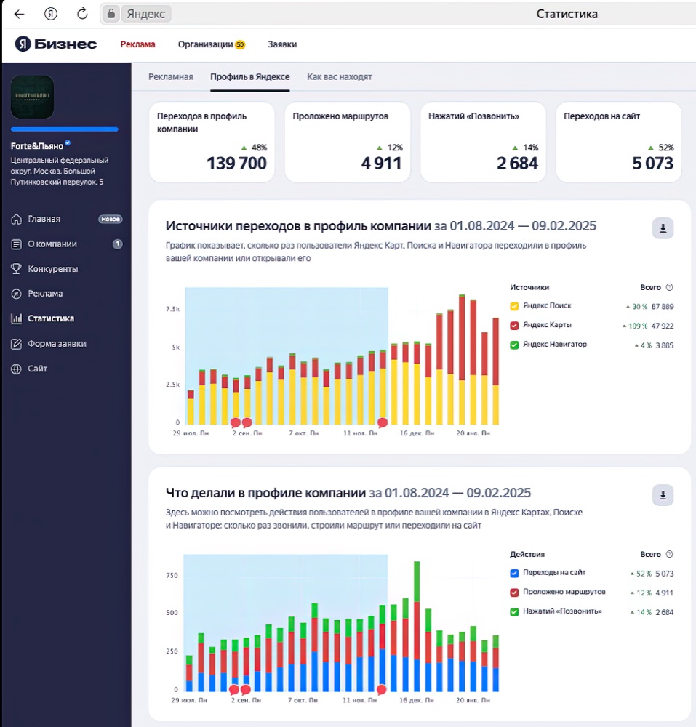Uncheck the Яндекс Поиск source checkbox
The image size is (696, 727).
pos(513,306)
